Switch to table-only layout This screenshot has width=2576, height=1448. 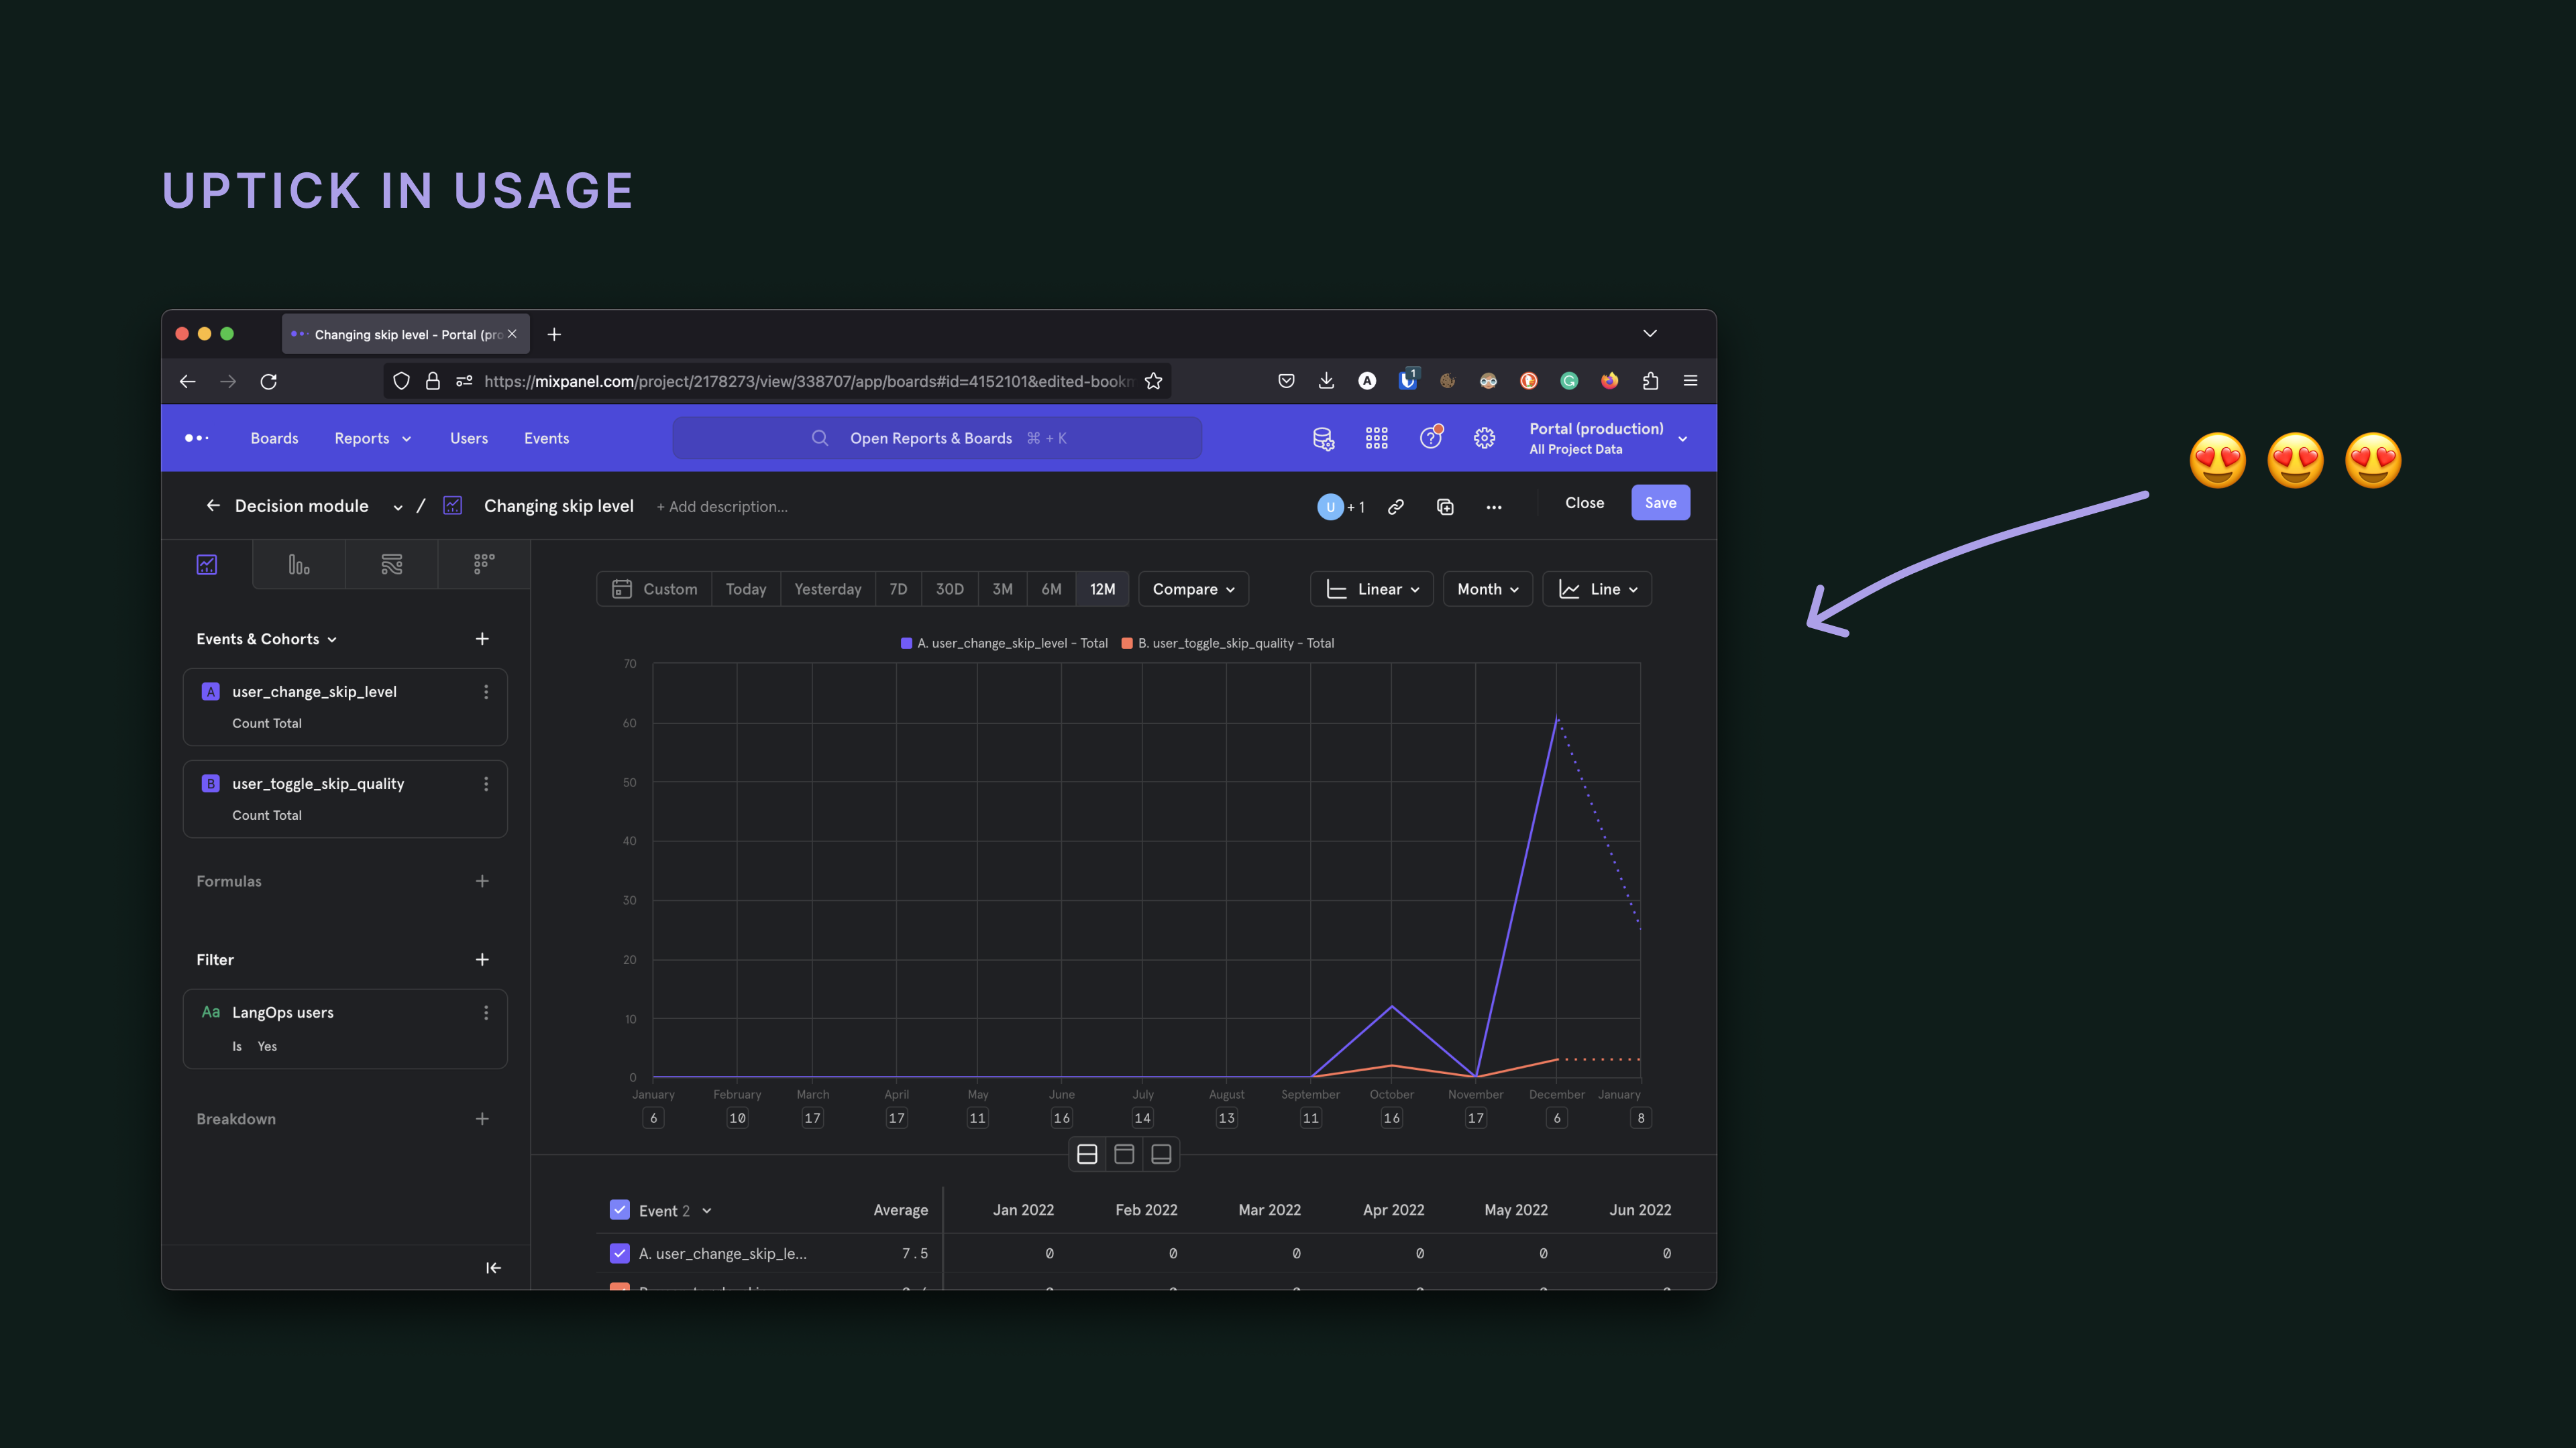pos(1161,1154)
